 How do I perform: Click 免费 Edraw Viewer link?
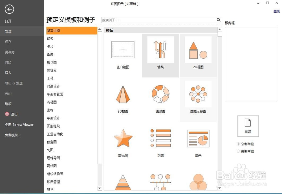tap(19, 125)
